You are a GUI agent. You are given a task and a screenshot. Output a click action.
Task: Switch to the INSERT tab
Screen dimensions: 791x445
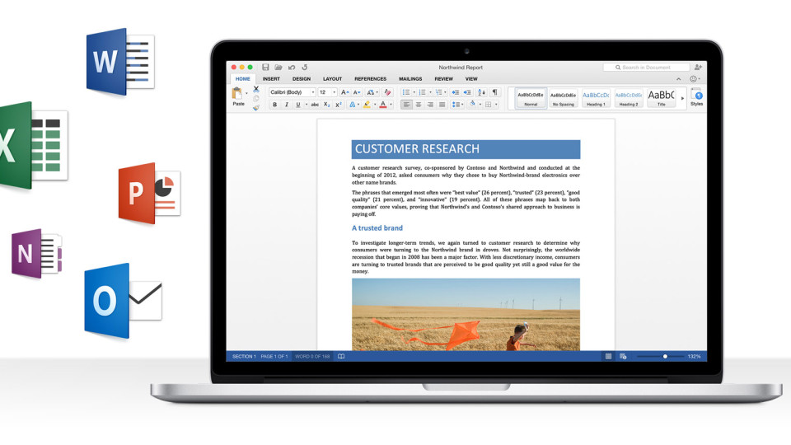[x=271, y=79]
